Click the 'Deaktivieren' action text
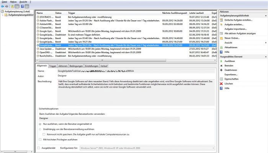 231,70
